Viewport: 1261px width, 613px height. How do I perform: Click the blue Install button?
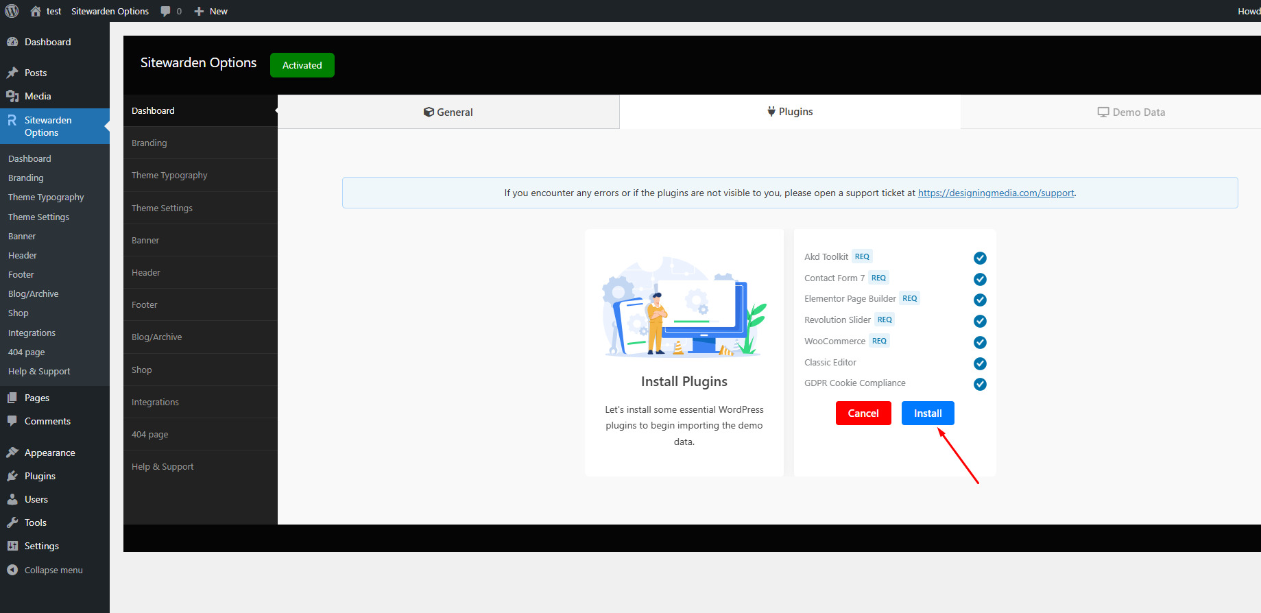coord(928,413)
